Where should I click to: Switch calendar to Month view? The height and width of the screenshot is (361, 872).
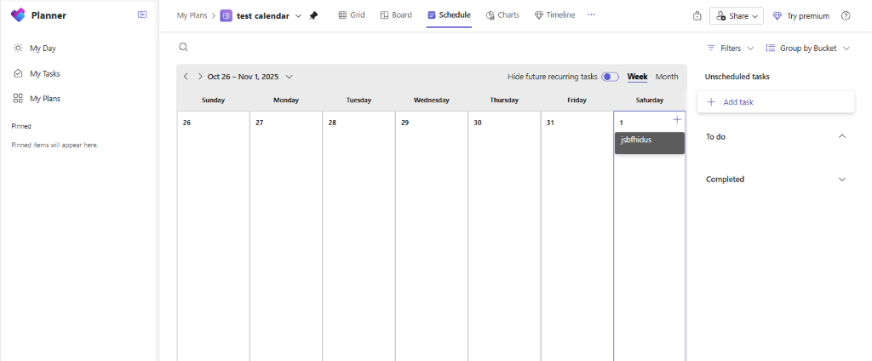[x=667, y=77]
